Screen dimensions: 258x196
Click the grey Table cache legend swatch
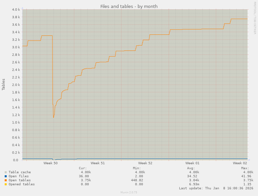point(6,172)
